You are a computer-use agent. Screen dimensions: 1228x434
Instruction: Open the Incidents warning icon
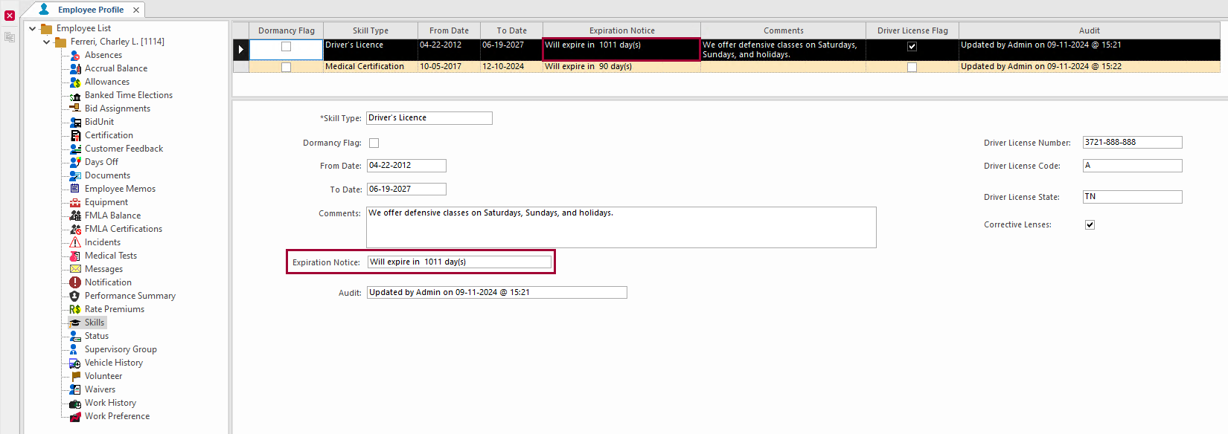coord(75,242)
